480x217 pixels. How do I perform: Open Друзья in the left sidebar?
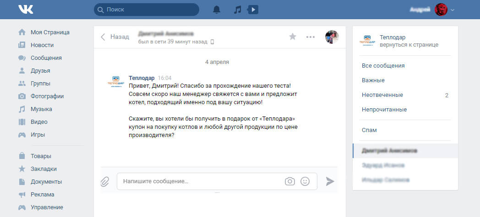tap(40, 71)
